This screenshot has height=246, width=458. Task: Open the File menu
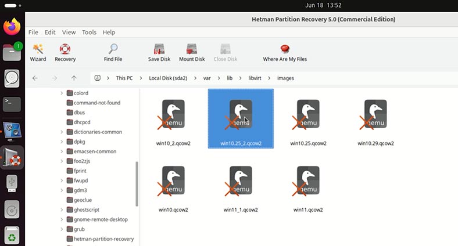(x=33, y=32)
